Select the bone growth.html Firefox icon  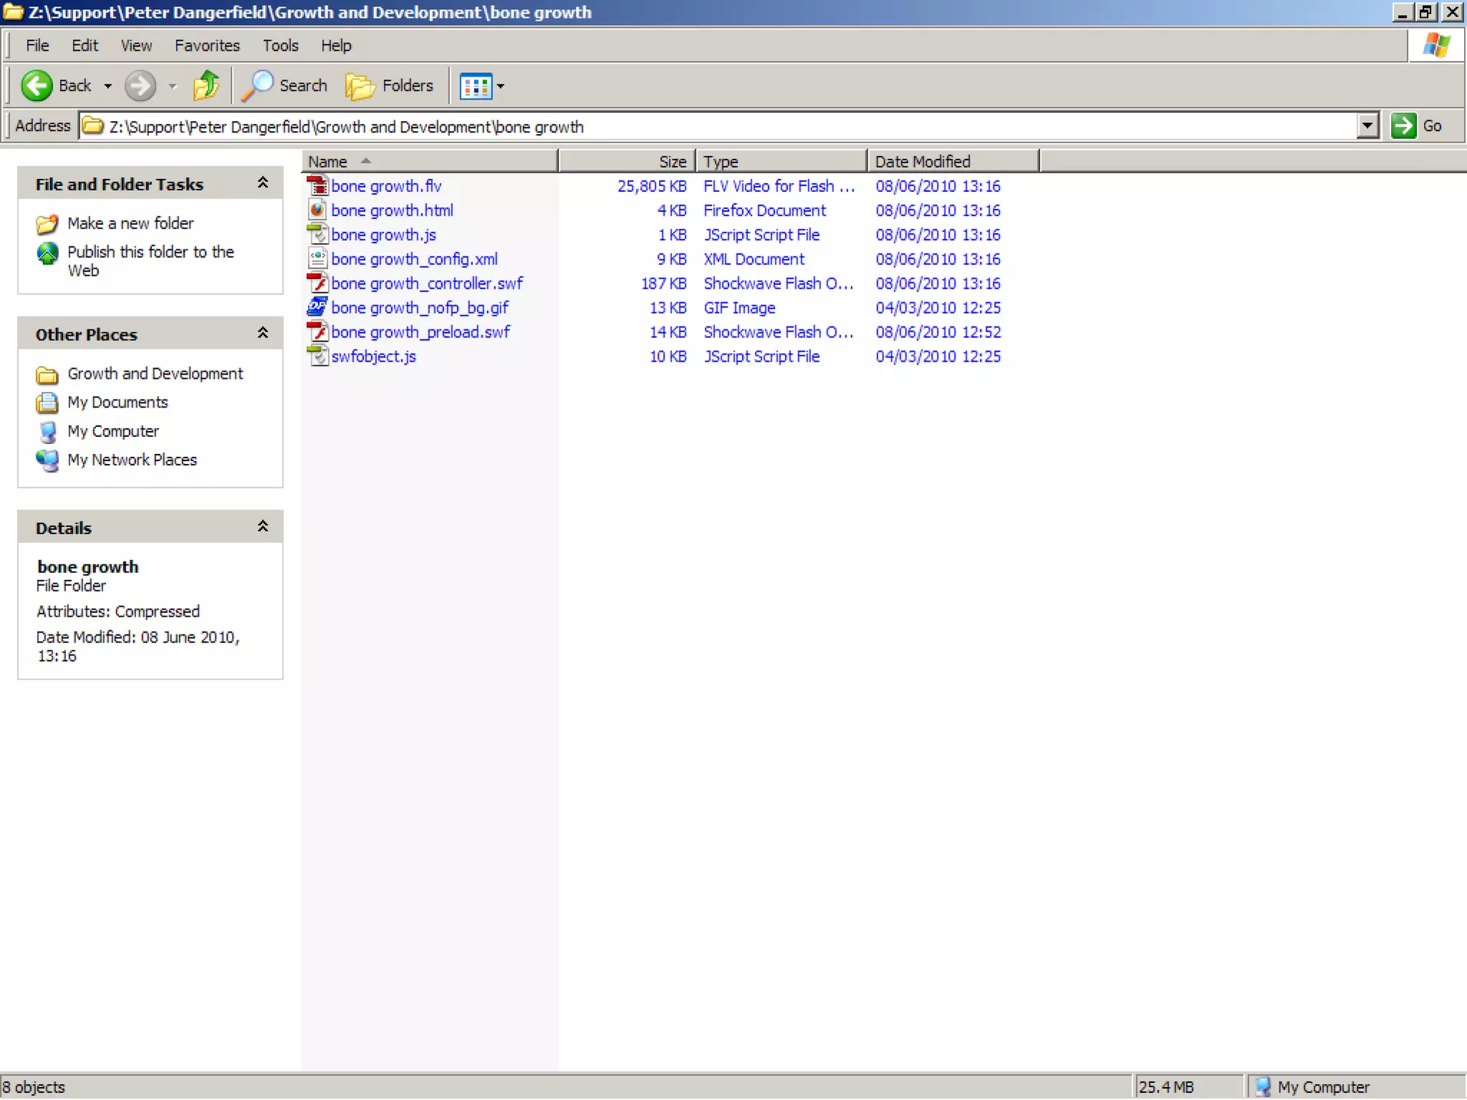(317, 211)
